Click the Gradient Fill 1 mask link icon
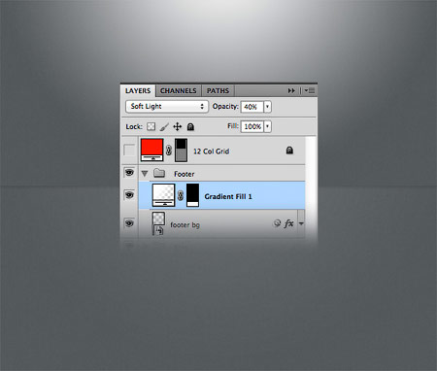The height and width of the screenshot is (371, 437). point(181,195)
